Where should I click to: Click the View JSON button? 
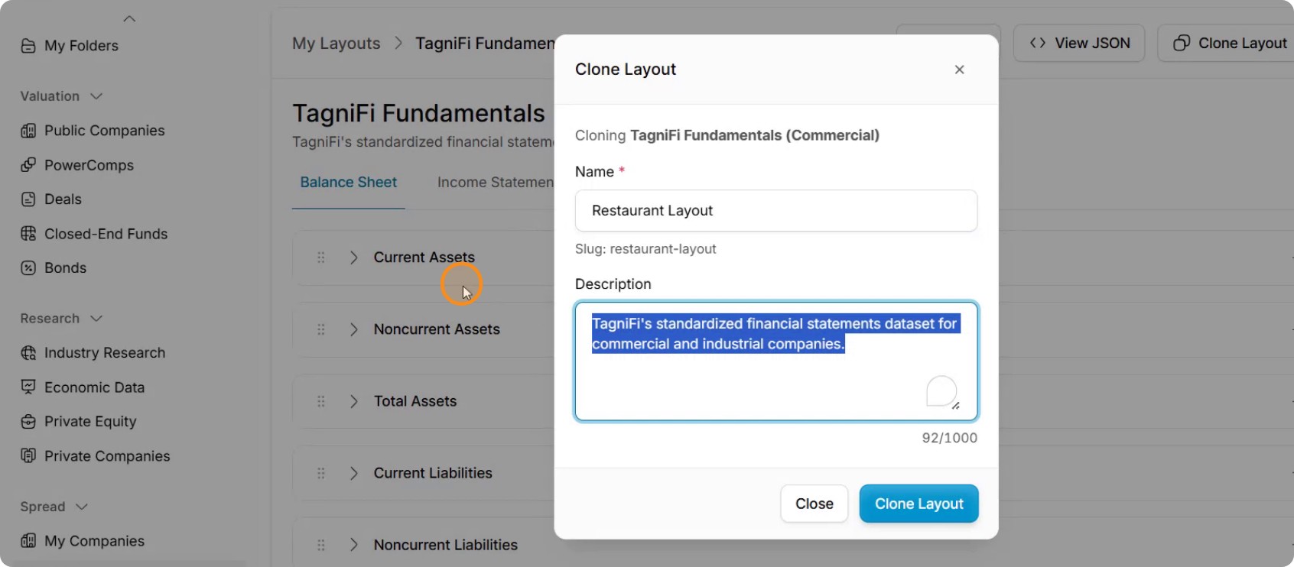tap(1079, 44)
